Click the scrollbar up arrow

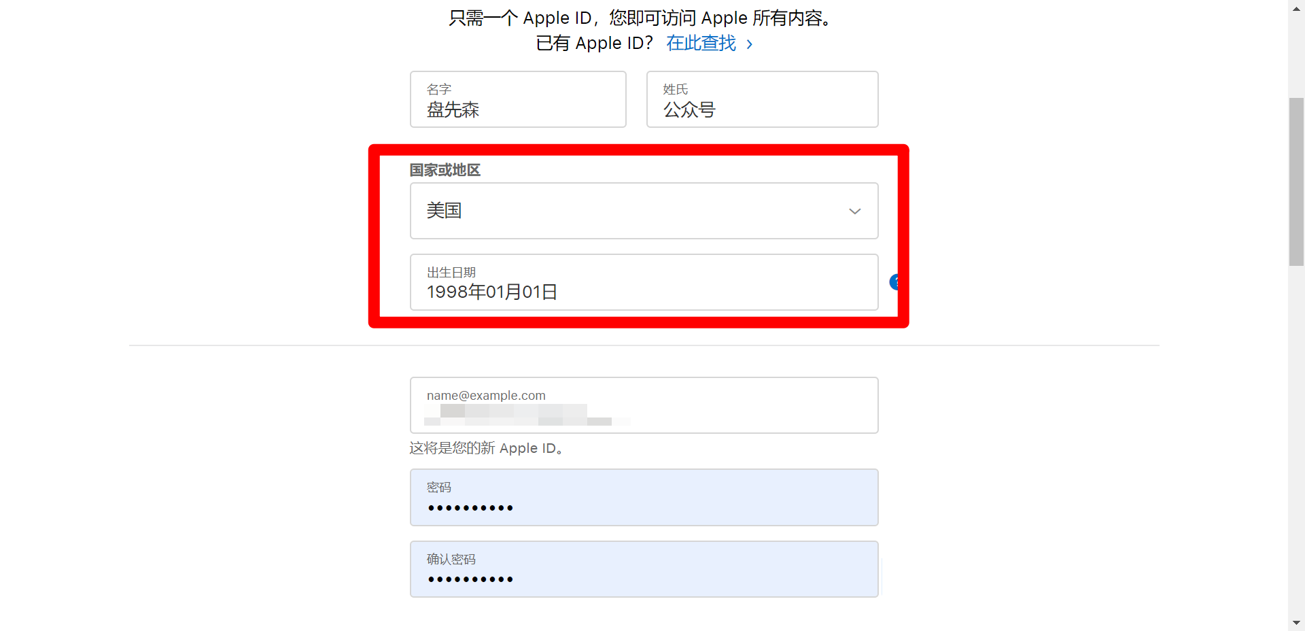click(1296, 6)
